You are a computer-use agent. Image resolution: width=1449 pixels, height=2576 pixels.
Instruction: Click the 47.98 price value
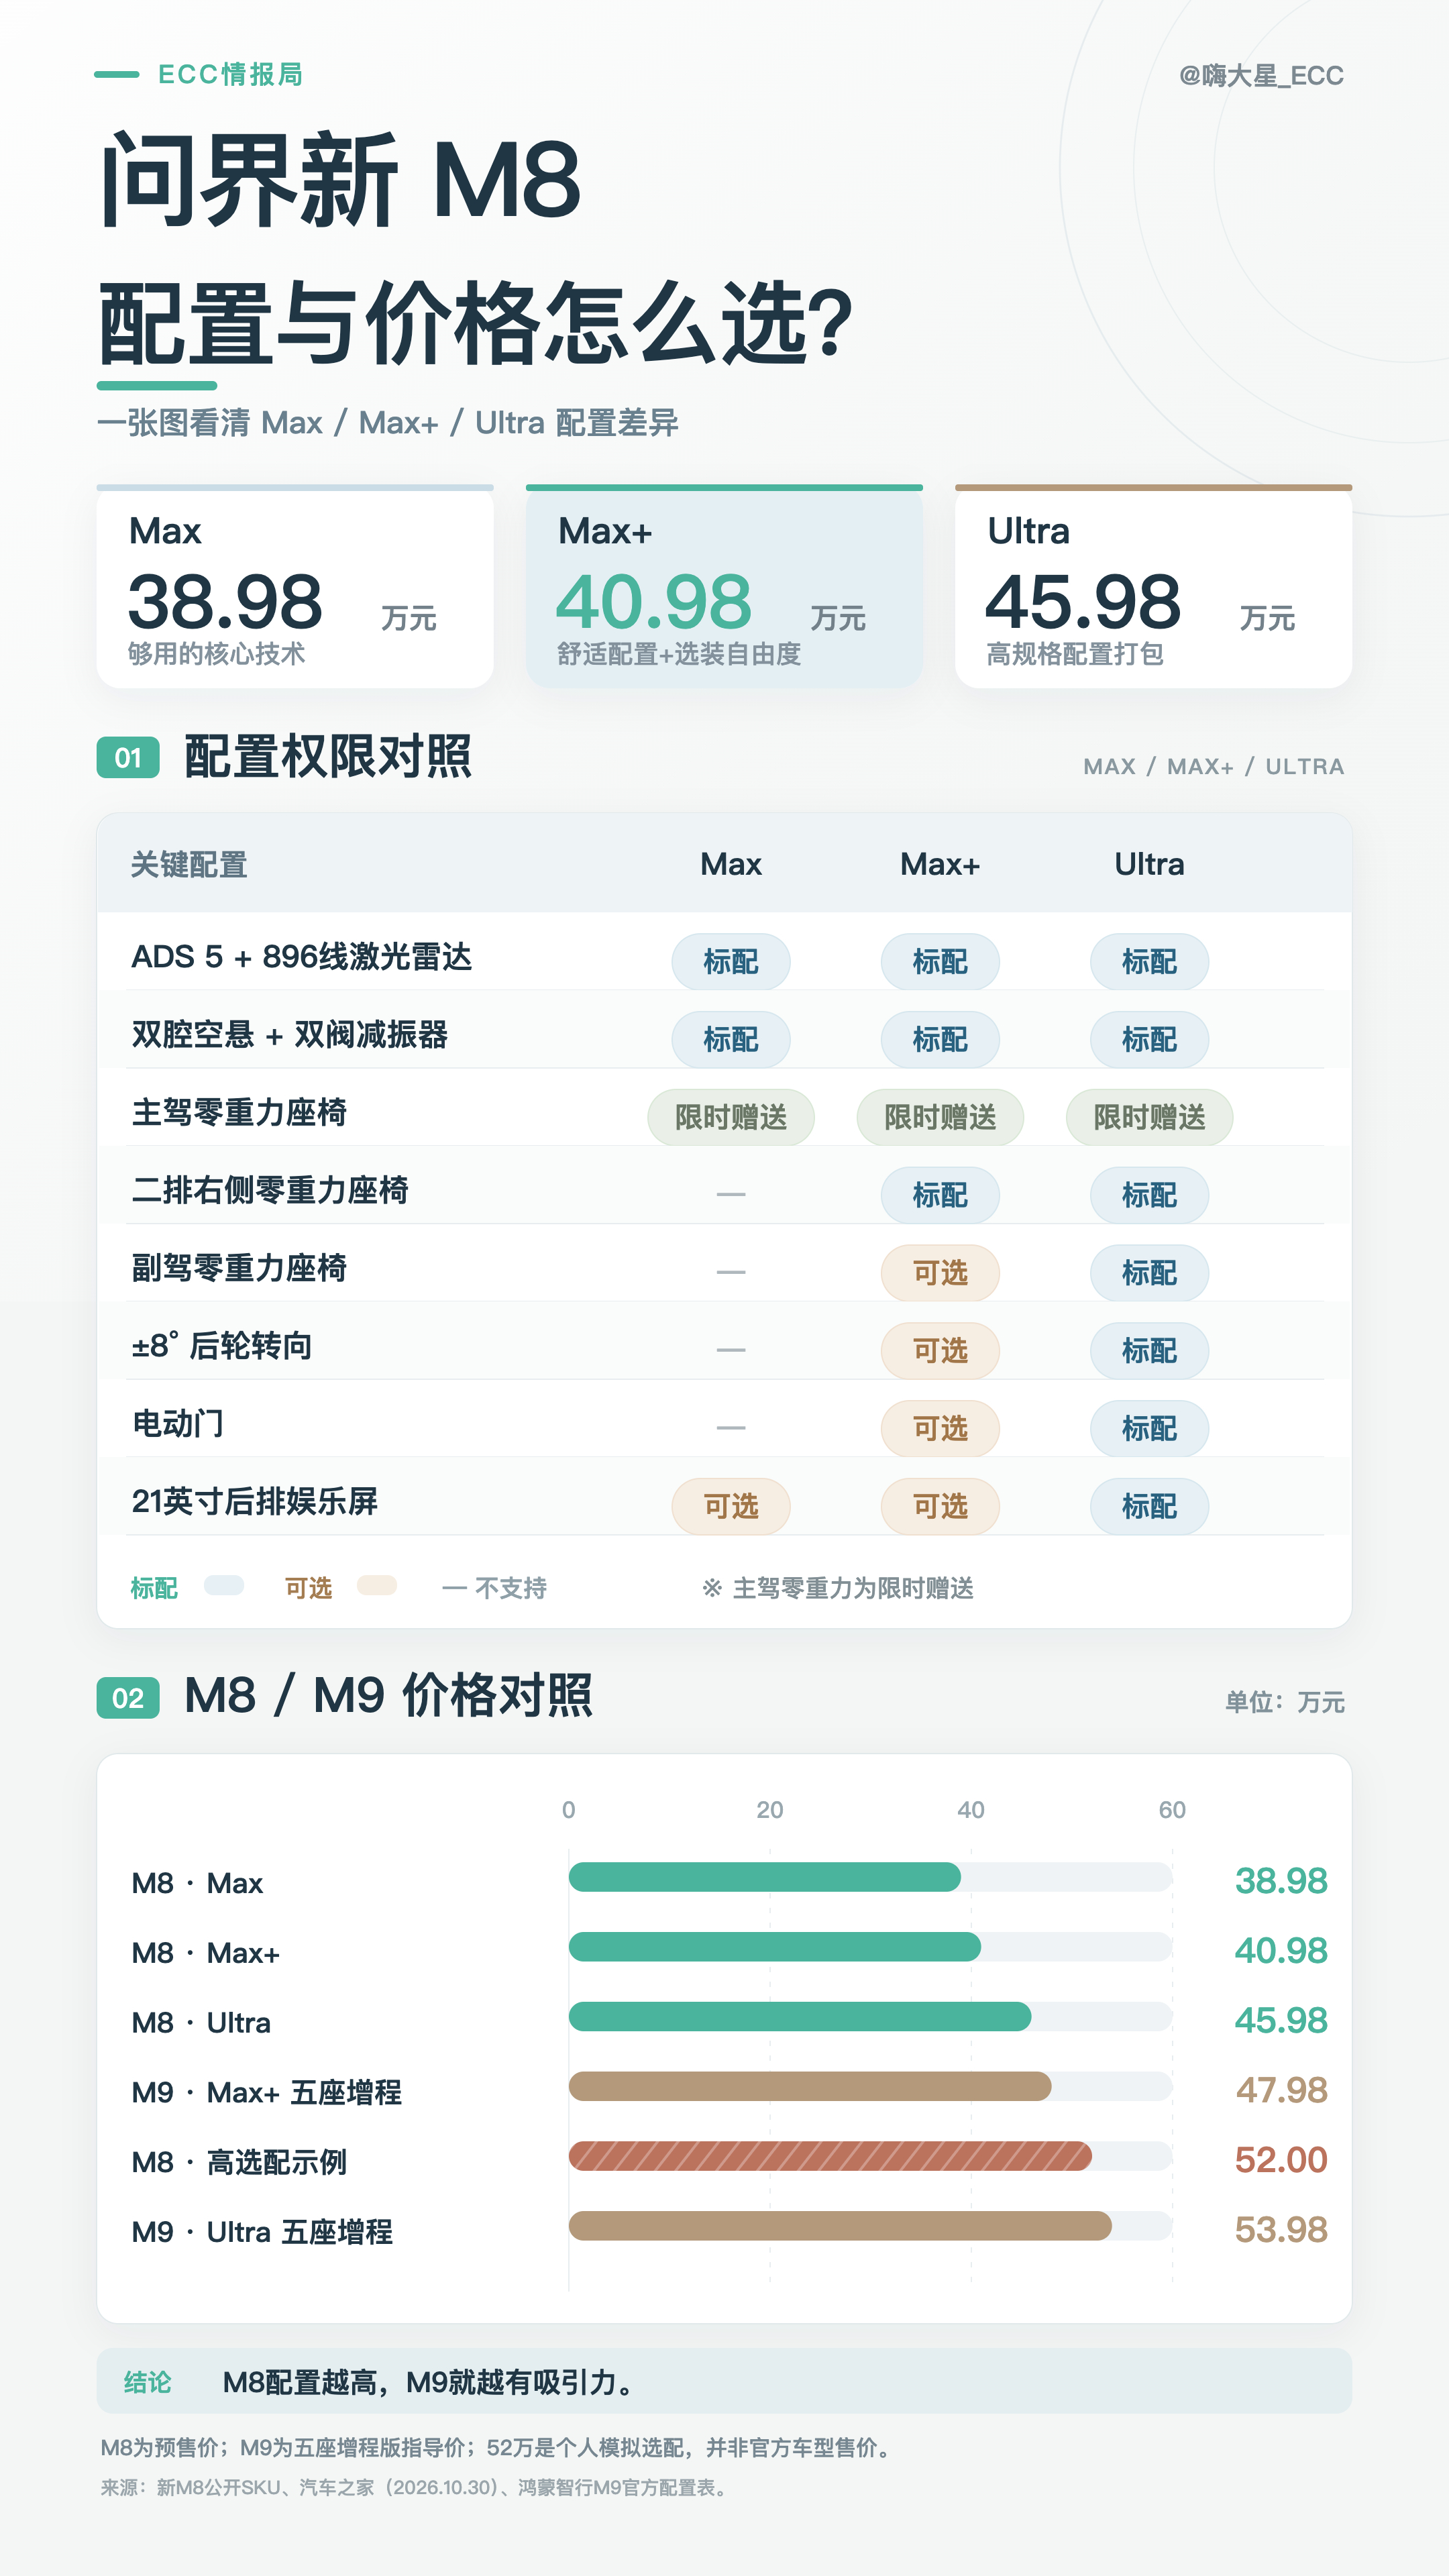[x=1281, y=2091]
